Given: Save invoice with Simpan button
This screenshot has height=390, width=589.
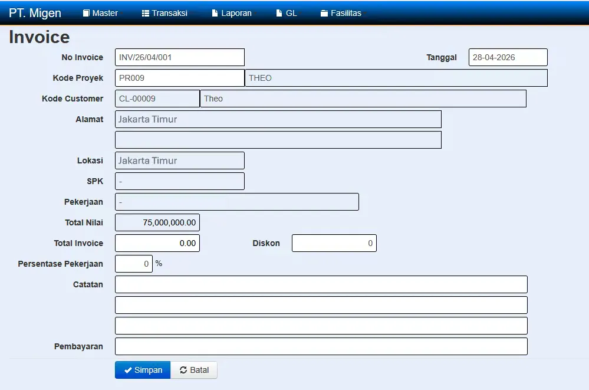Looking at the screenshot, I should point(143,370).
